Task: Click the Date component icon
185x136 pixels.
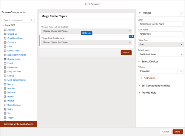Action: [5, 47]
